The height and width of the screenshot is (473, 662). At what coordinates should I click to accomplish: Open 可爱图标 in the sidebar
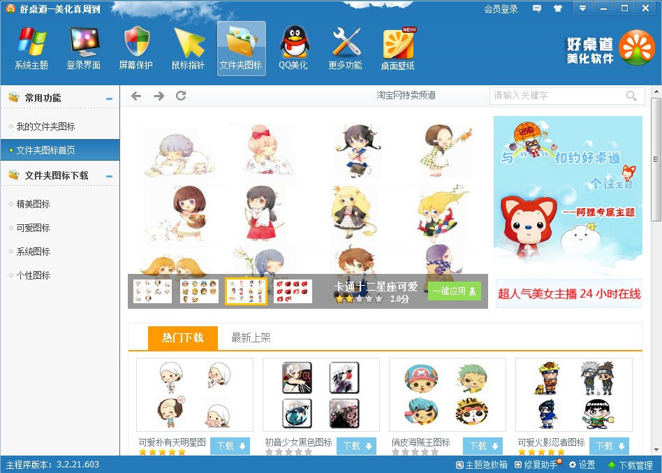[34, 228]
